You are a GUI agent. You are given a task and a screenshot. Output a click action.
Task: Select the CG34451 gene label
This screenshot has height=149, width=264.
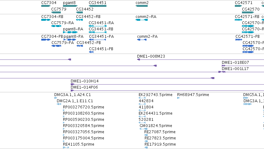[x=97, y=3]
